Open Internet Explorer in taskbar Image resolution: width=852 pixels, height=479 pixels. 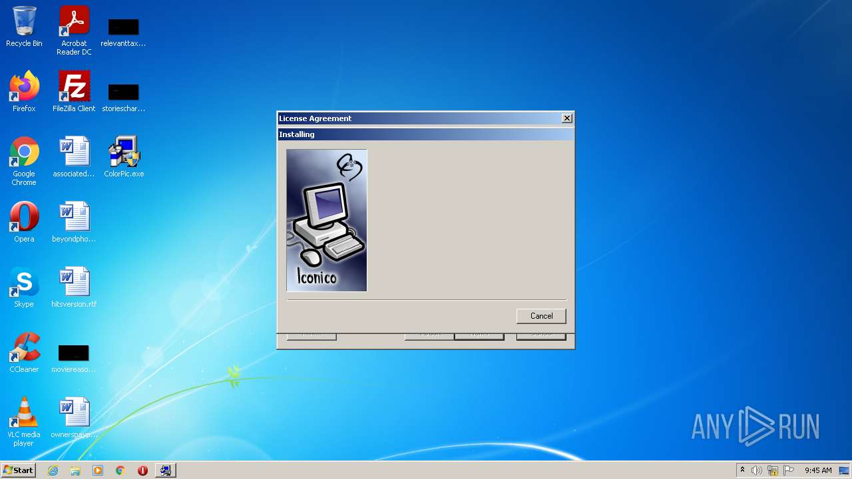53,470
